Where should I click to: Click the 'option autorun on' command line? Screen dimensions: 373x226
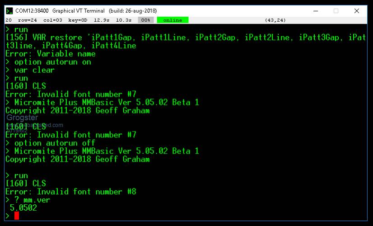pos(52,62)
